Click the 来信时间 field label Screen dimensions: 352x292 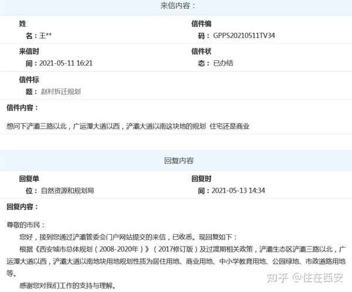tap(29, 57)
